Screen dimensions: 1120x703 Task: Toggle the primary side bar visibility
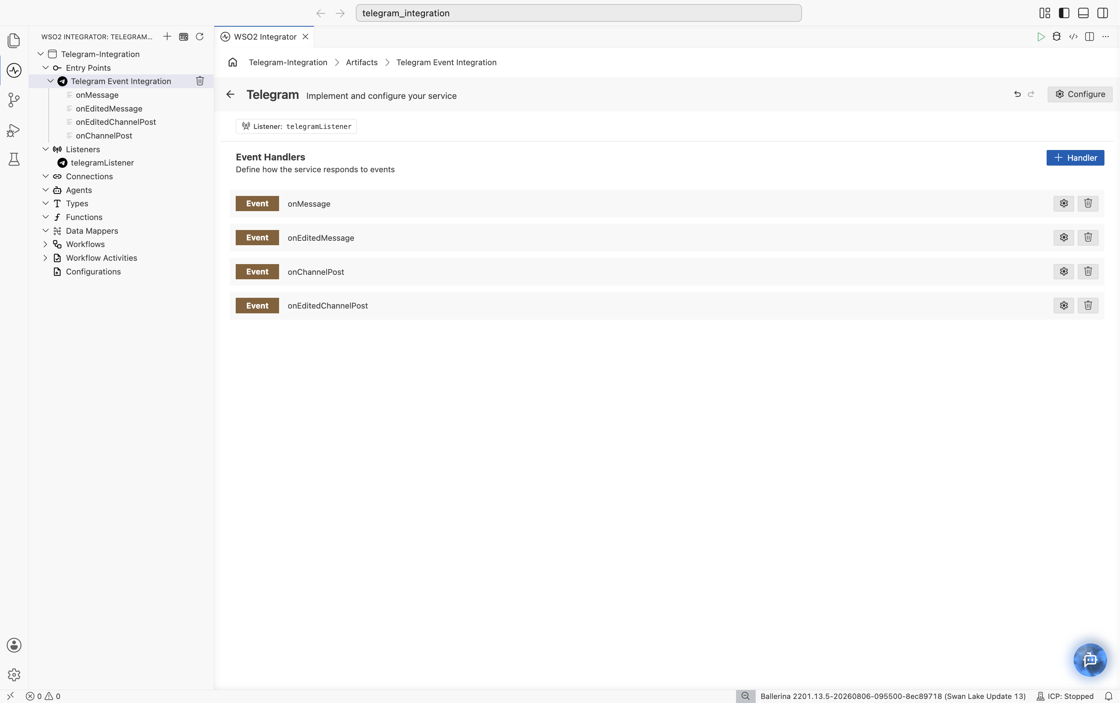click(1064, 13)
